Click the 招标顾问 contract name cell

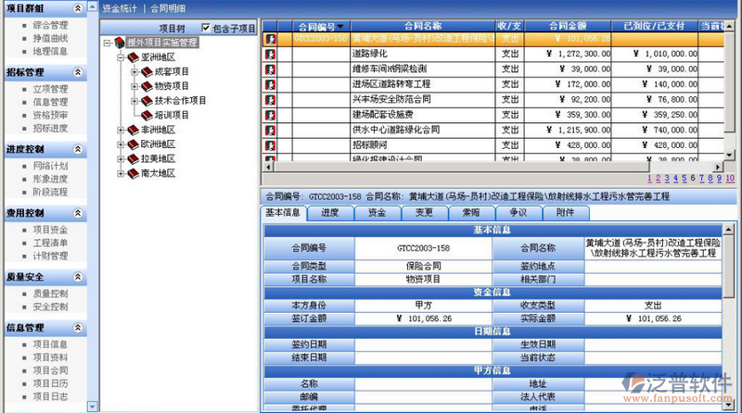pos(423,145)
